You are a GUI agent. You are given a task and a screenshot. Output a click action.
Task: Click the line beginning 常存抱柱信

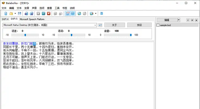tap(38, 54)
